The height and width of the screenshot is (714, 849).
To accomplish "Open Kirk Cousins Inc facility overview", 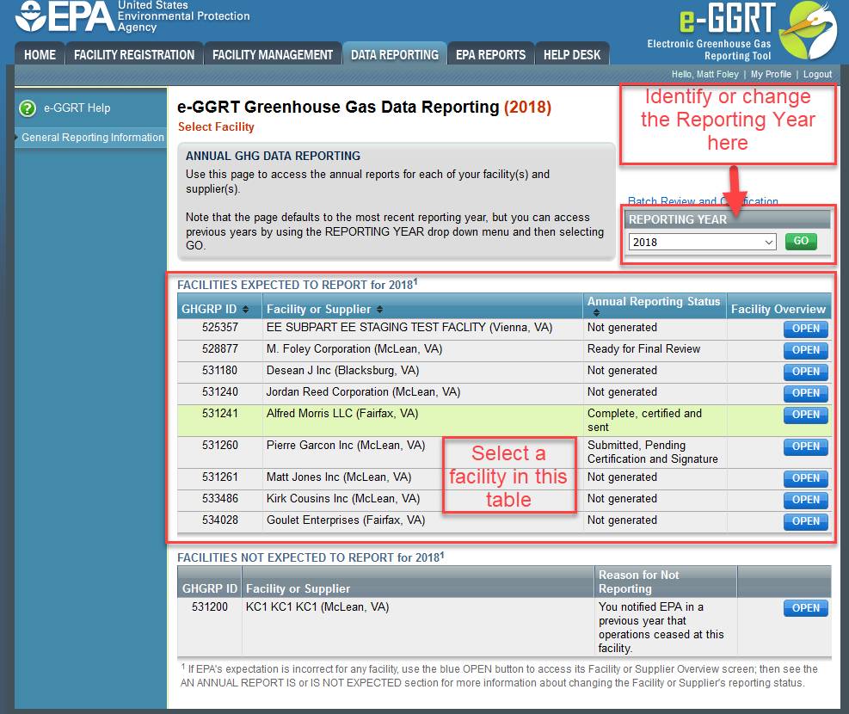I will [806, 500].
